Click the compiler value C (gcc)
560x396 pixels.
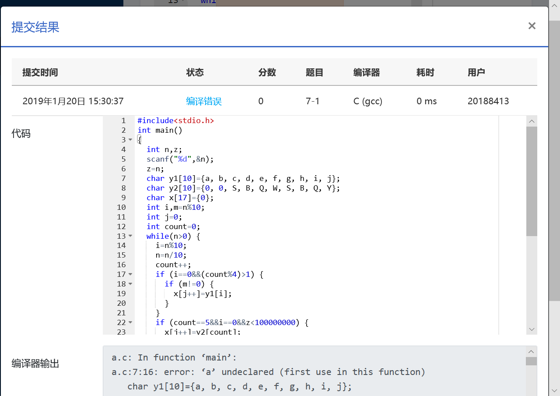[x=368, y=101]
